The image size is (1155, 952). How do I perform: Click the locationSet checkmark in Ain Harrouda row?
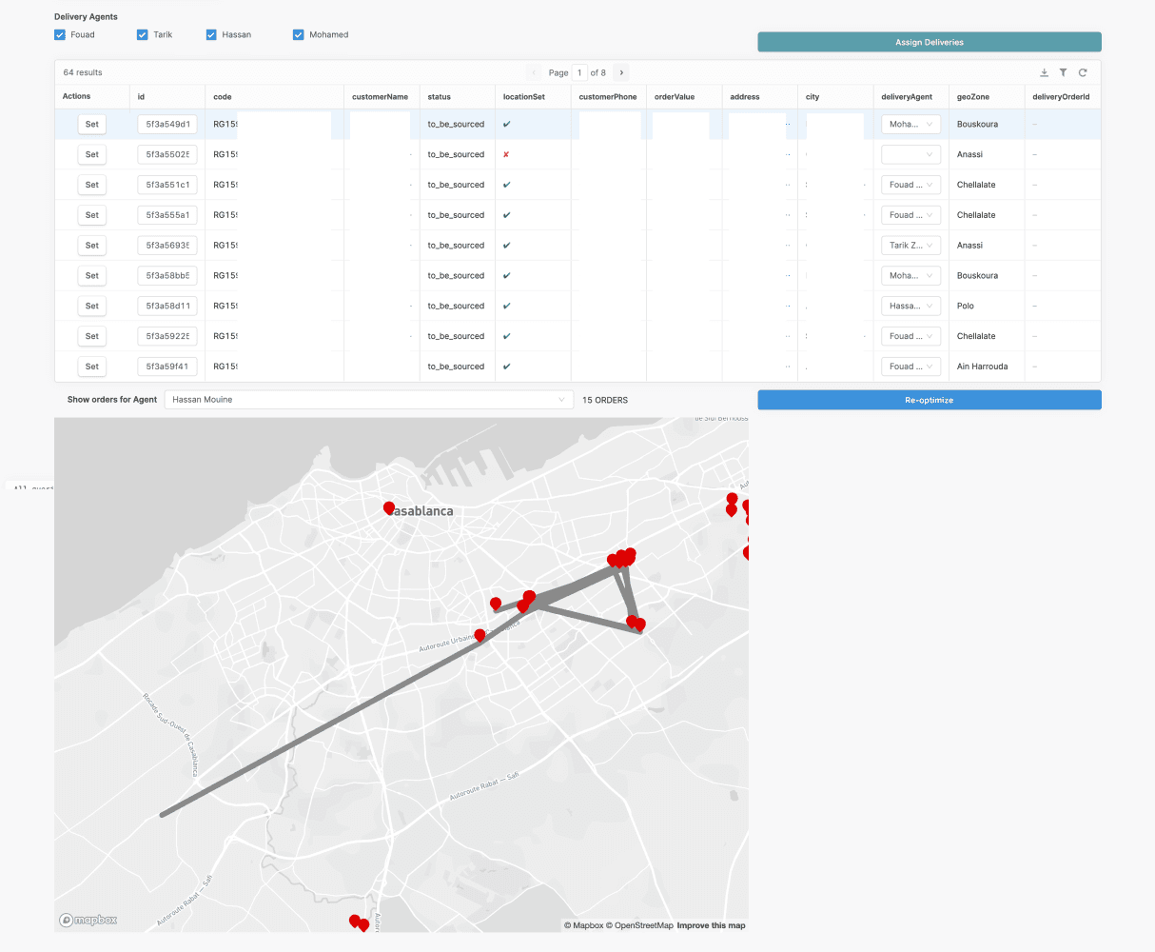[x=506, y=367]
